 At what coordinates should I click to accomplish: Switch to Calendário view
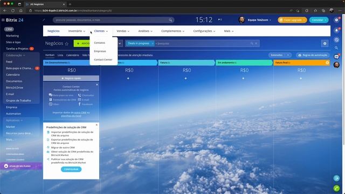(x=73, y=55)
